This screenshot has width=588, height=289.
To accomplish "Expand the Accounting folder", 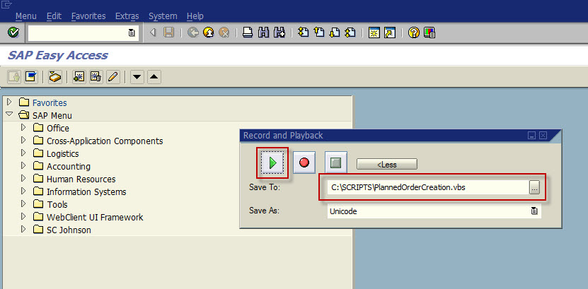I will click(23, 165).
